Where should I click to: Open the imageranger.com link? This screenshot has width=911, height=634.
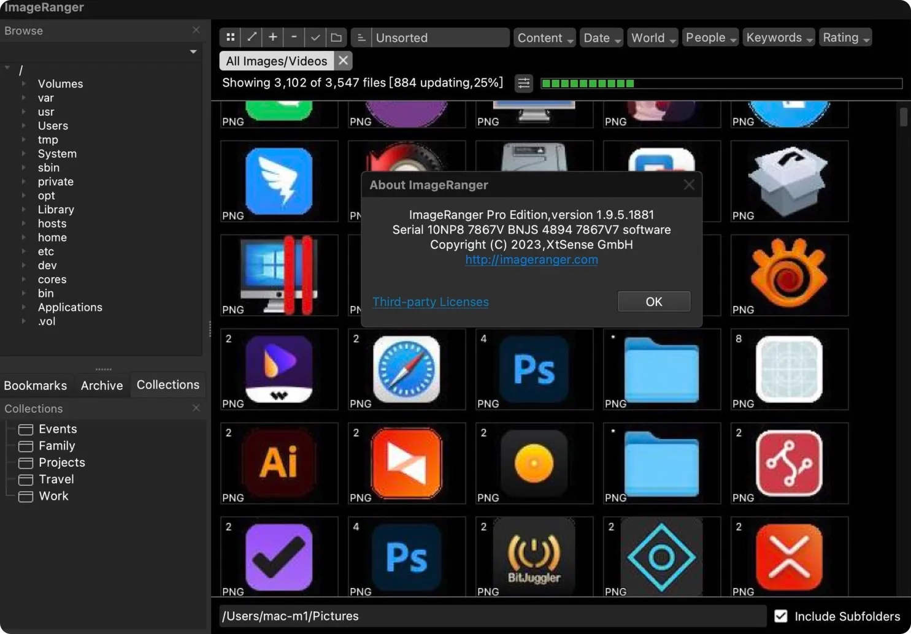(531, 259)
